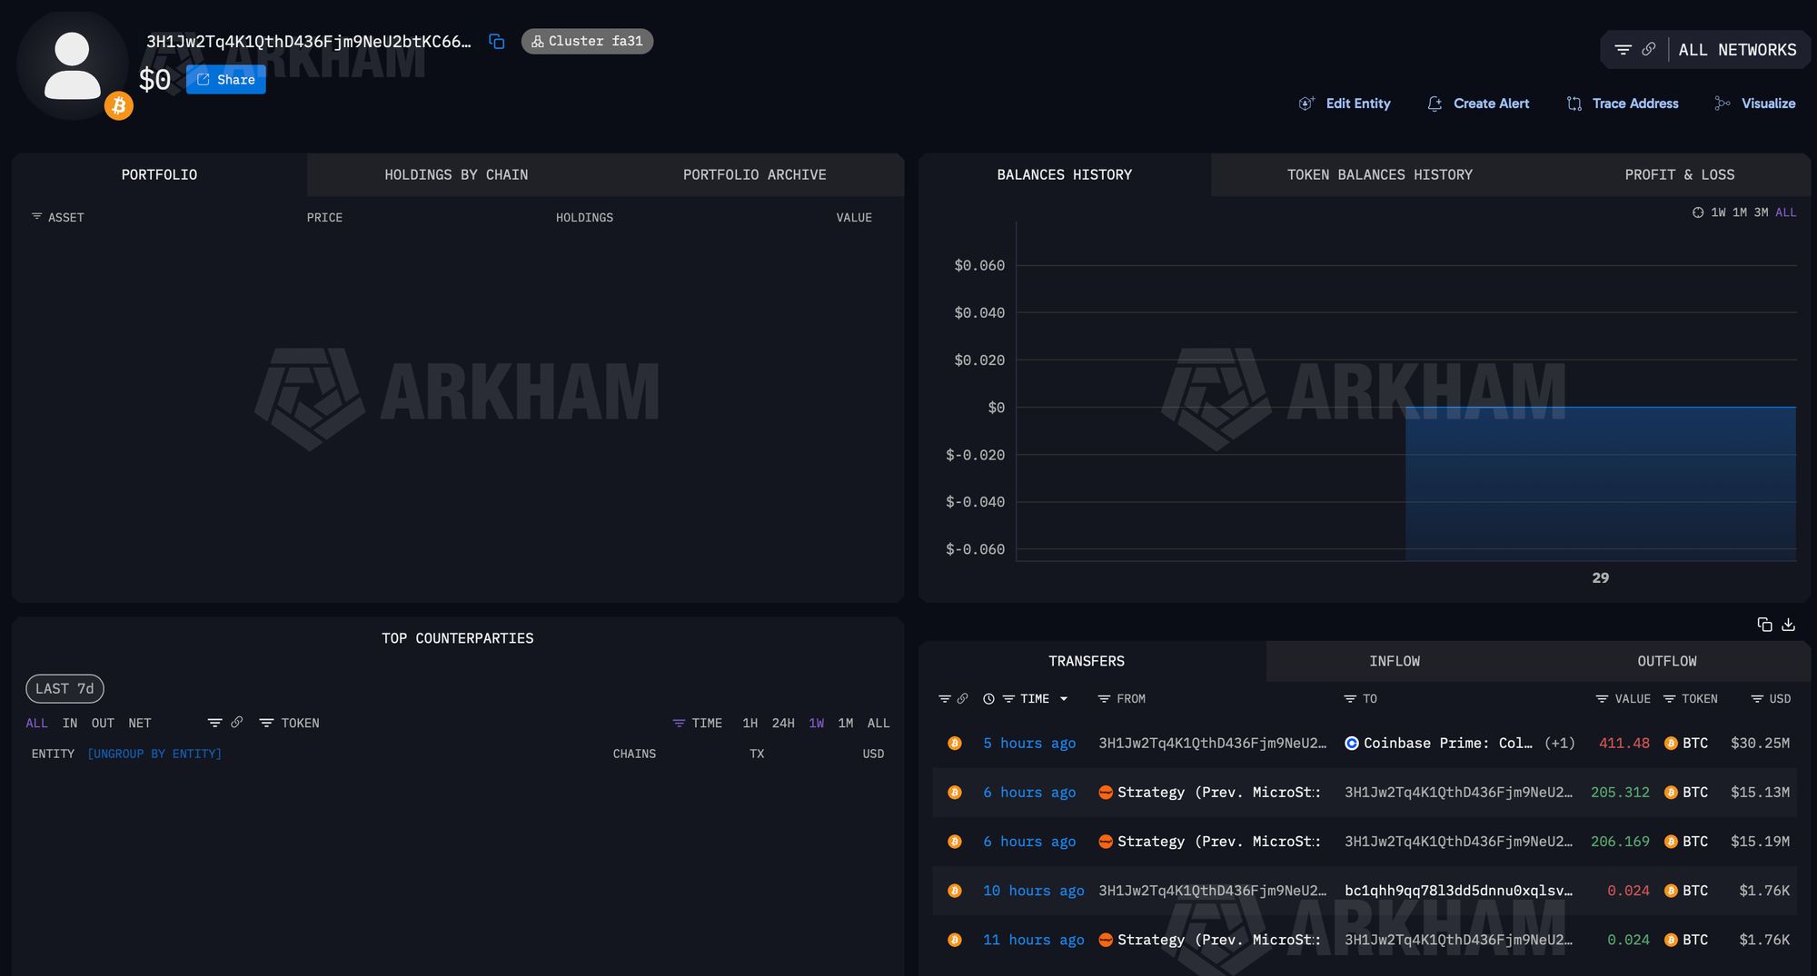Click the copy icon above the transfers table
Screen dimensions: 1817x976
click(x=1764, y=625)
